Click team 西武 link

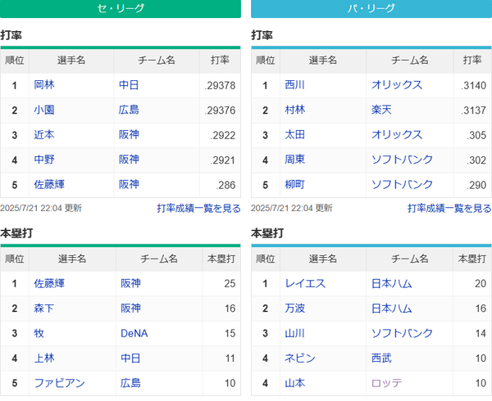(x=381, y=358)
